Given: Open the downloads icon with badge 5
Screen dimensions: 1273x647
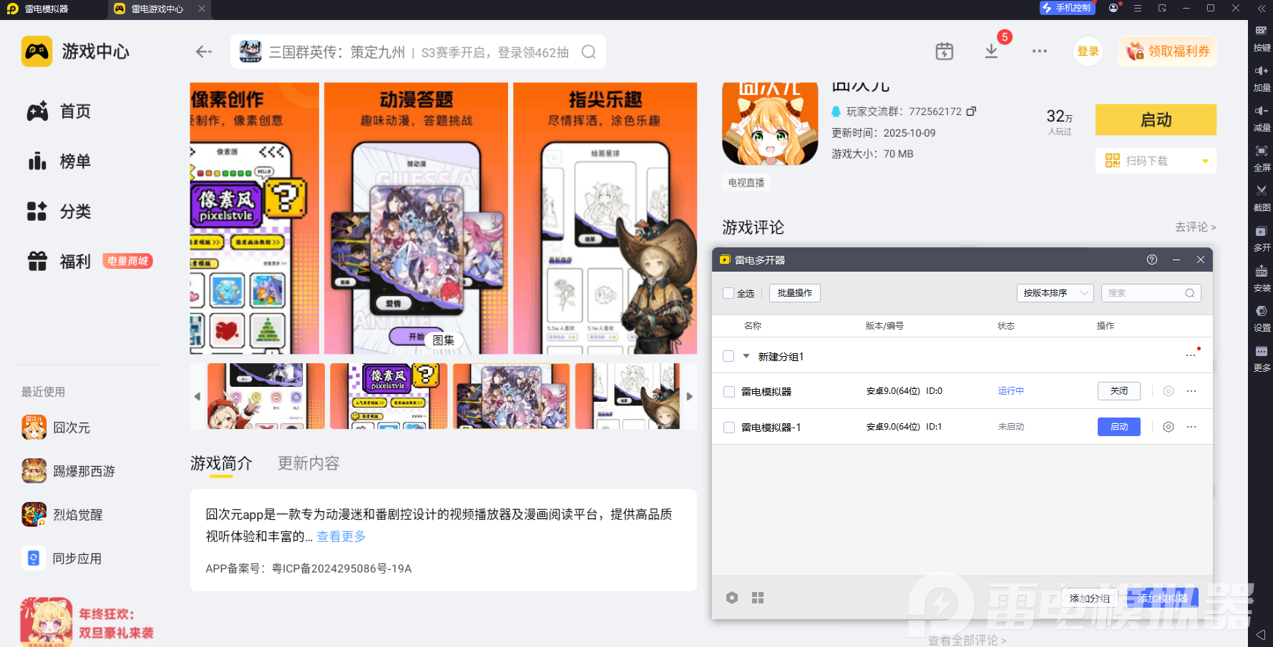Looking at the screenshot, I should [992, 51].
